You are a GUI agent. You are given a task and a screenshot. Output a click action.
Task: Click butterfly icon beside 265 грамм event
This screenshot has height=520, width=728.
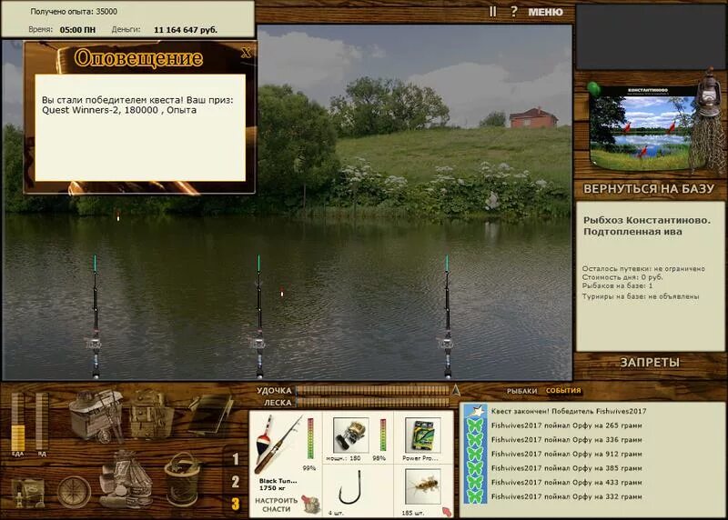click(x=475, y=425)
